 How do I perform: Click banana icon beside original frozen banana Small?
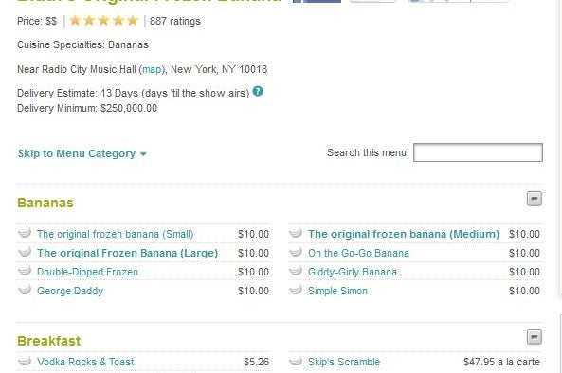click(x=25, y=233)
